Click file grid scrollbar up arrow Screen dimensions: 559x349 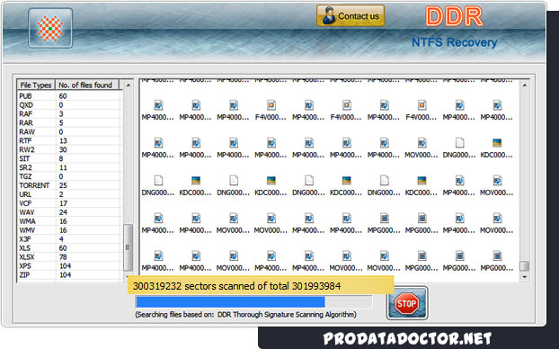point(525,85)
